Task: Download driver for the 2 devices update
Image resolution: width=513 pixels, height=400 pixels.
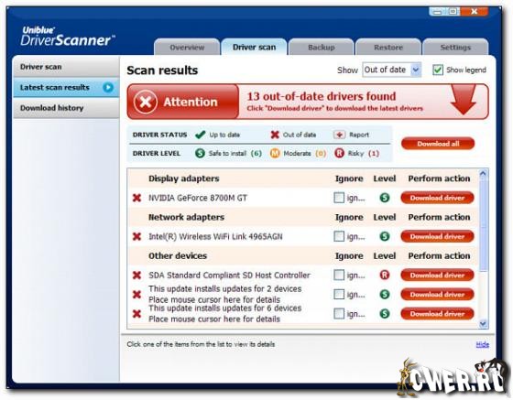Action: (437, 295)
